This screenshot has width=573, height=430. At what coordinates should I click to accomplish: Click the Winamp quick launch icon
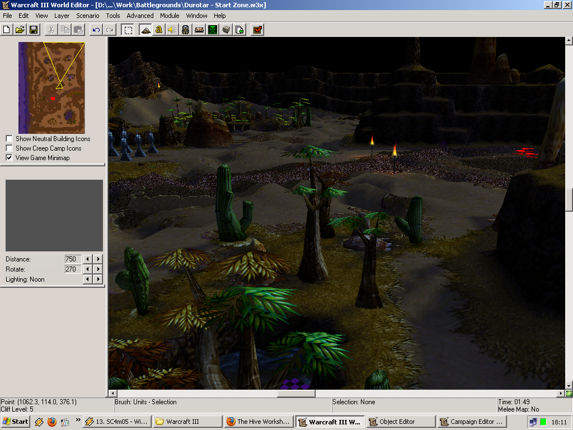[x=39, y=422]
